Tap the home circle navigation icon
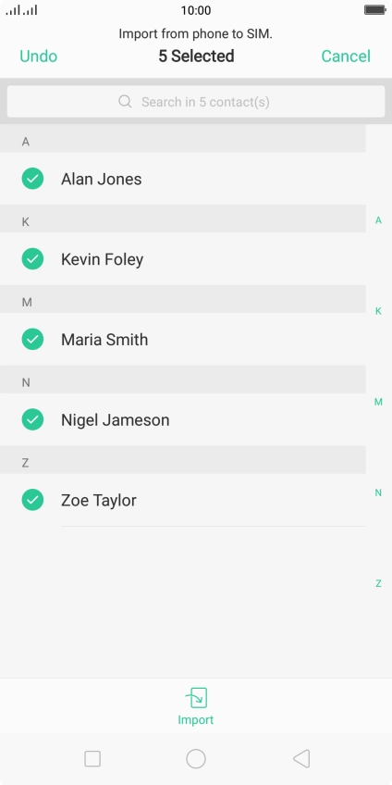 pos(196,758)
